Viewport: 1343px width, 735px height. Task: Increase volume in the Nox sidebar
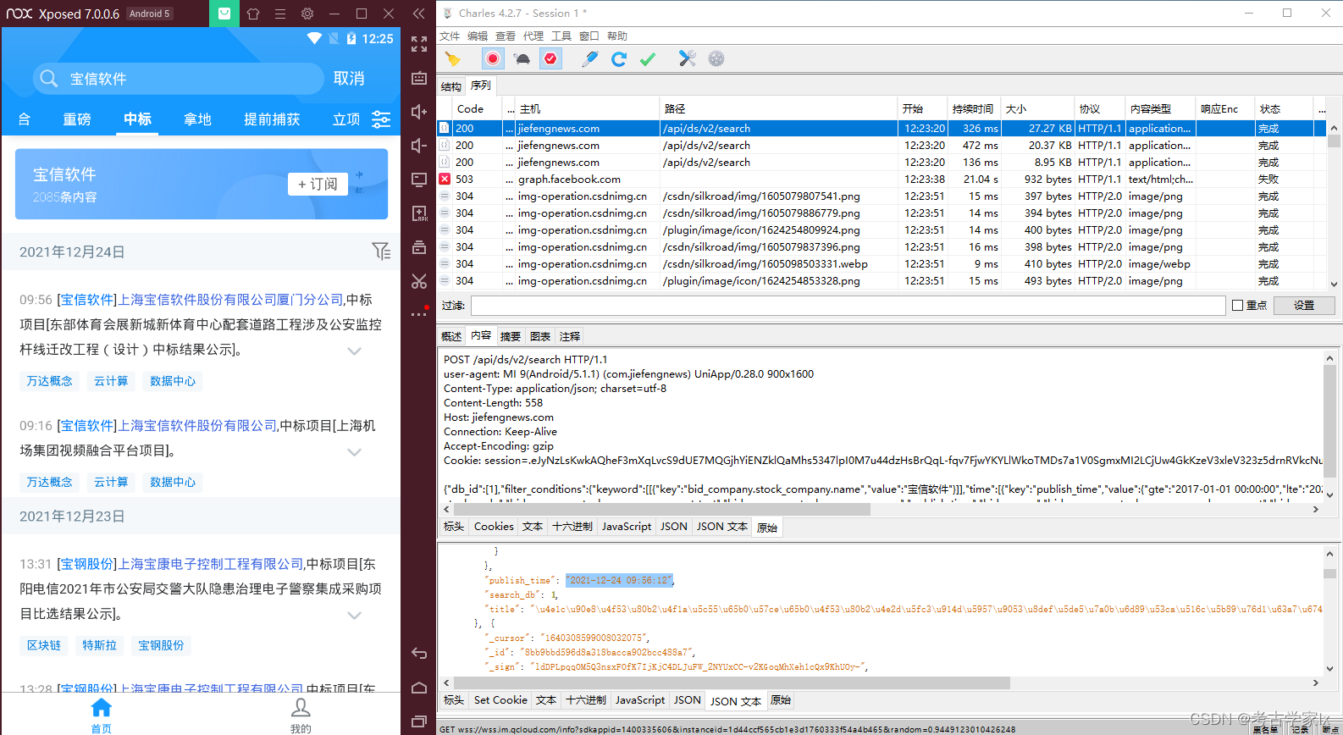[x=419, y=112]
